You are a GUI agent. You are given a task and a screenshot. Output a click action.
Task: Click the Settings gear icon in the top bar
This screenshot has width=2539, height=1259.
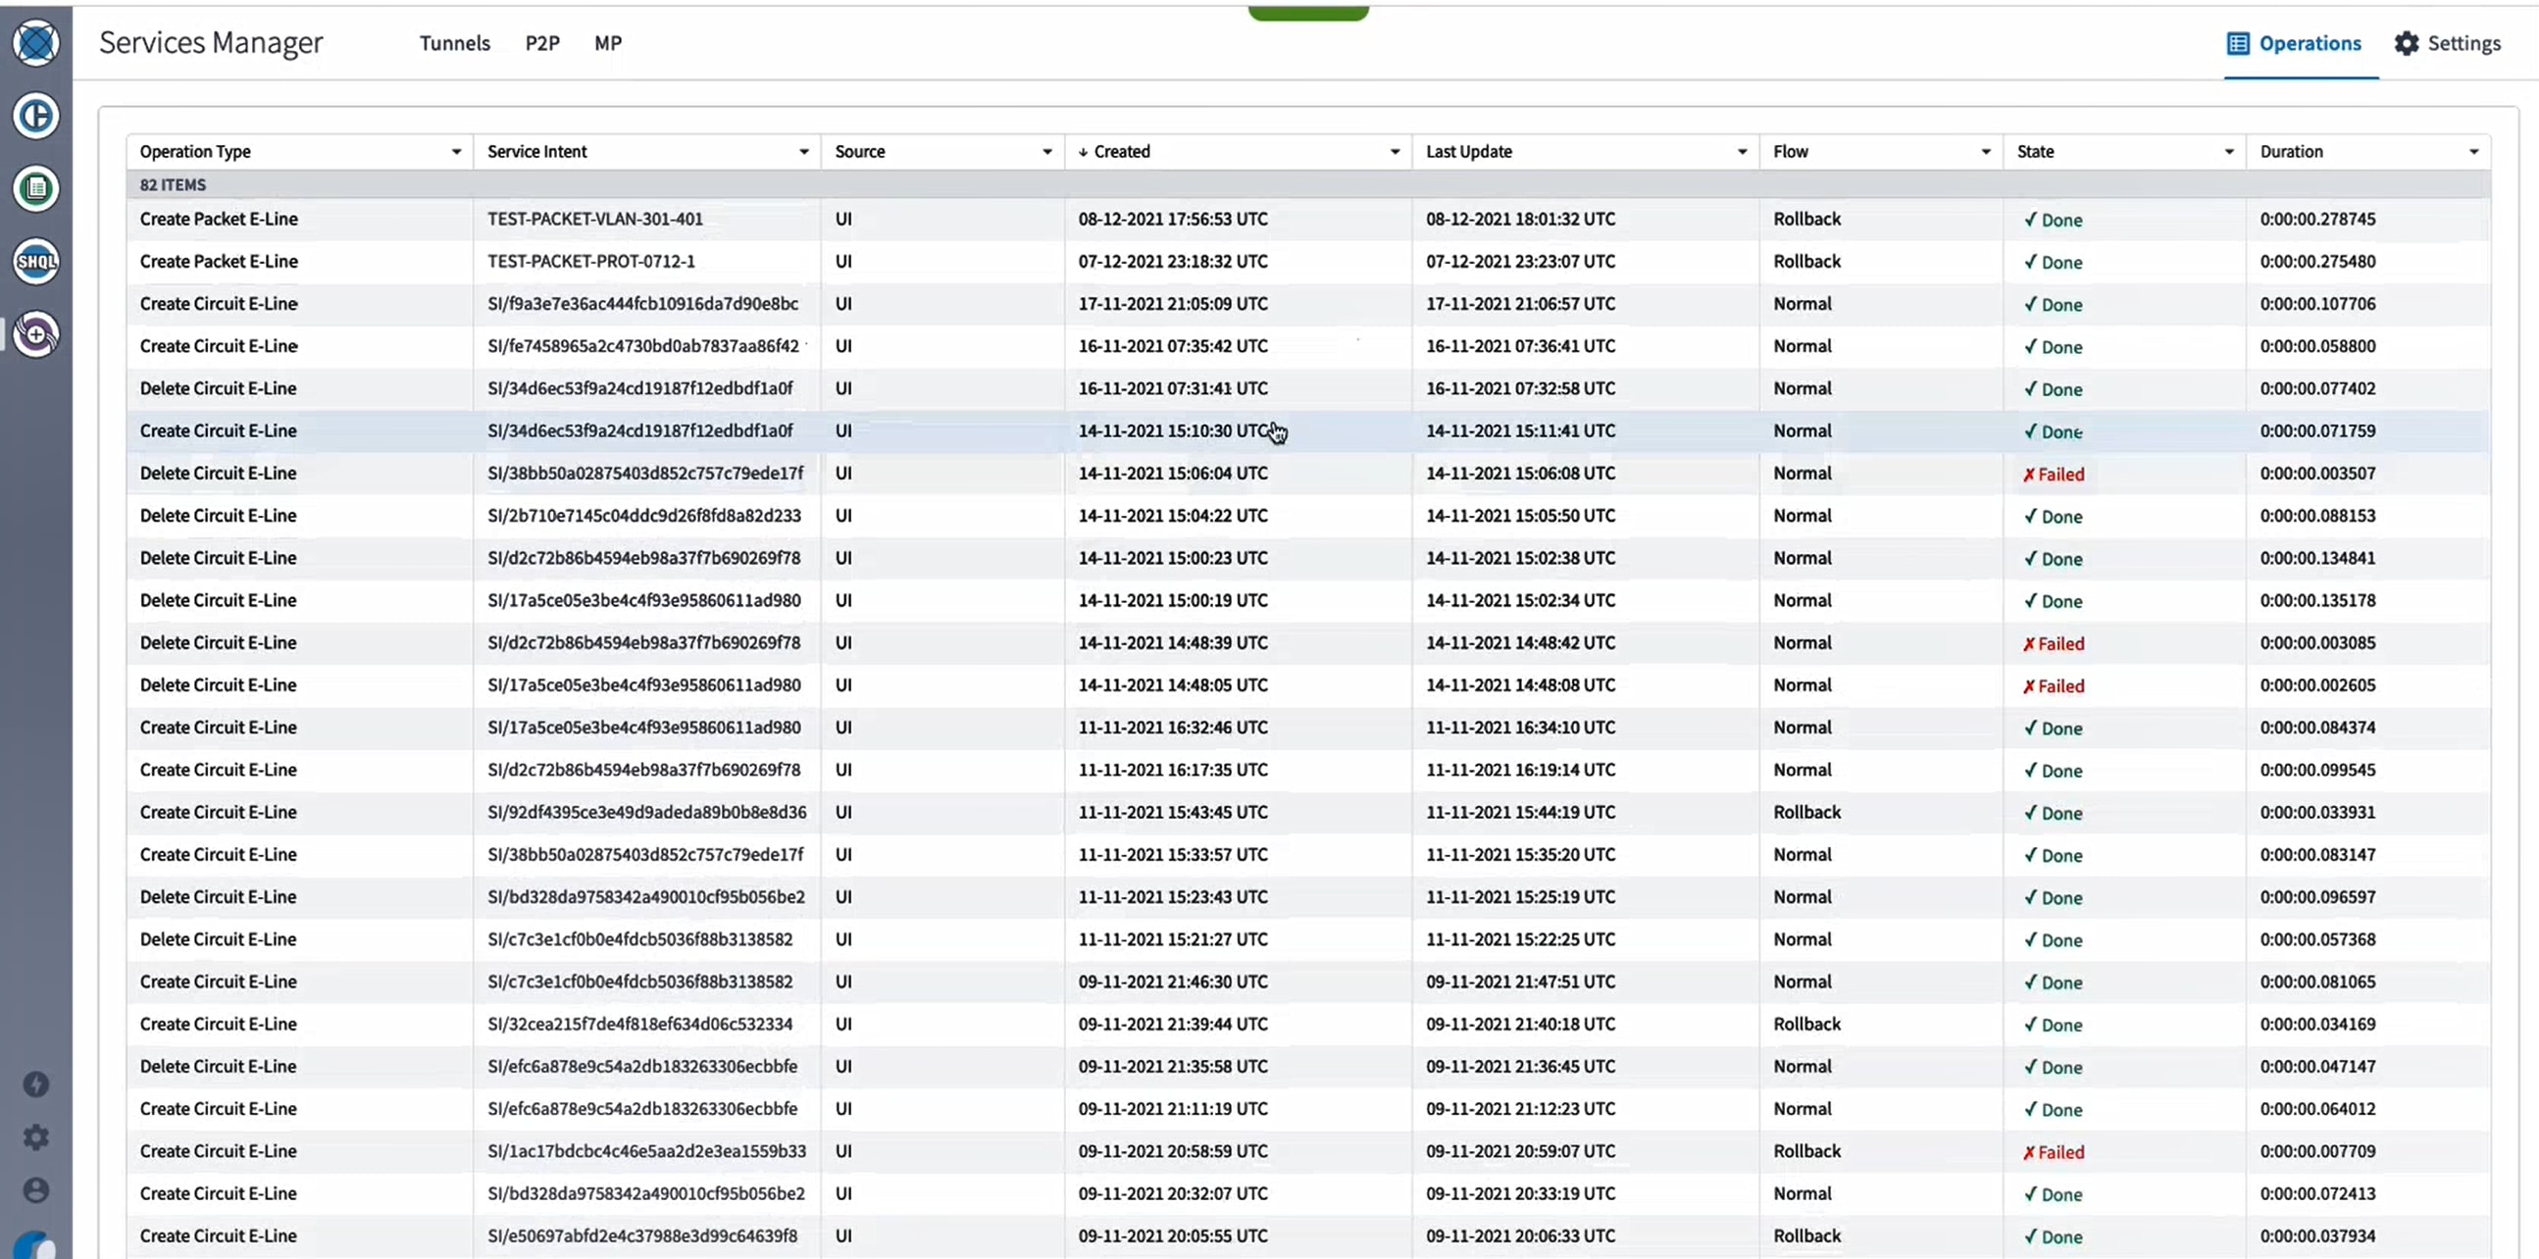pyautogui.click(x=2407, y=43)
